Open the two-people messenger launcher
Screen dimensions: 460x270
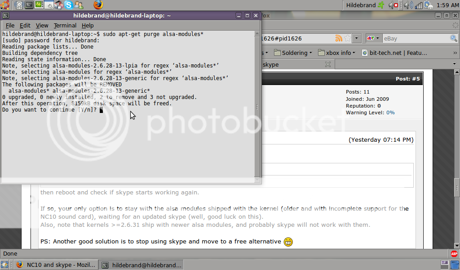click(78, 4)
